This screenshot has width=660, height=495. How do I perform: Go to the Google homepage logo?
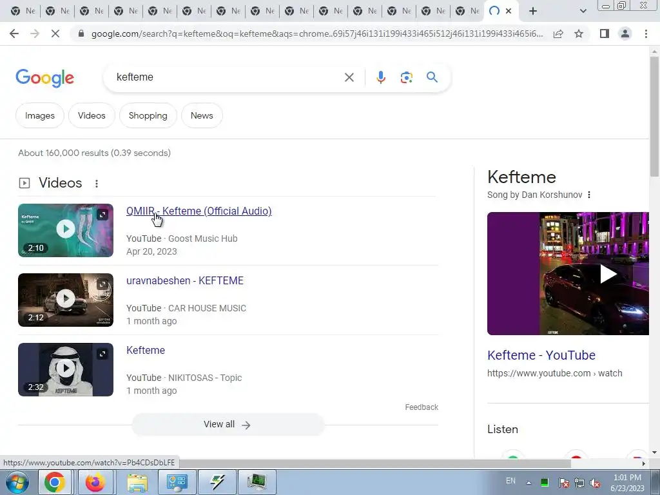coord(45,78)
